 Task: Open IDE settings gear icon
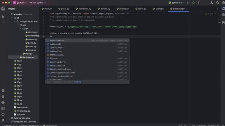[x=223, y=2]
